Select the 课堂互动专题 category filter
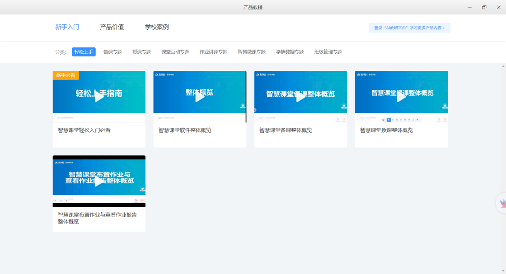Image resolution: width=506 pixels, height=274 pixels. (175, 52)
